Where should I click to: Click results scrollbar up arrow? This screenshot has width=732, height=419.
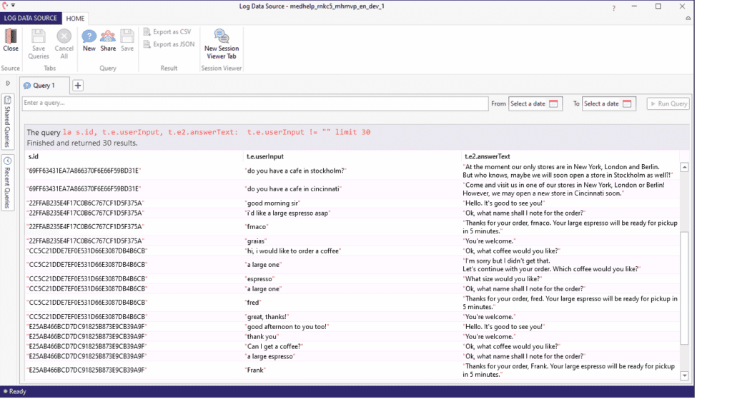pos(684,167)
